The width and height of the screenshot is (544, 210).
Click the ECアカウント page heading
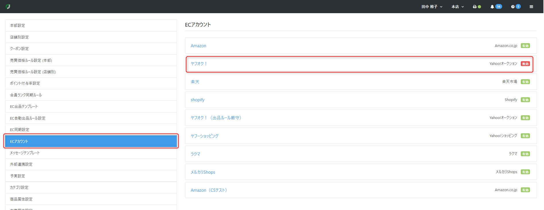pyautogui.click(x=198, y=25)
